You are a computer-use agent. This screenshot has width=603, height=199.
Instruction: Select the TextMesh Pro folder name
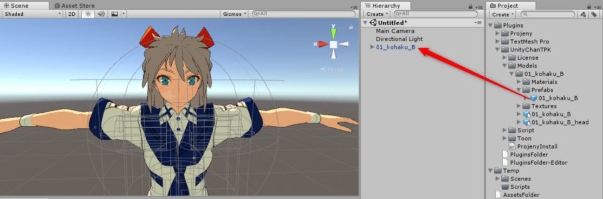click(x=530, y=41)
